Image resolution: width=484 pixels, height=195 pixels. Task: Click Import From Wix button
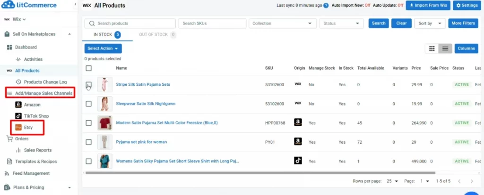click(428, 6)
